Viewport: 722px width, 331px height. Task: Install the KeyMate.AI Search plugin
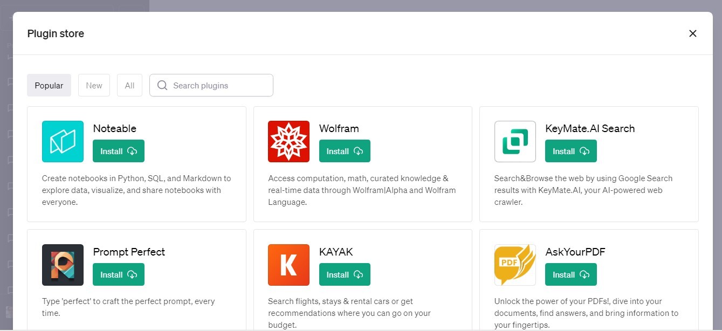pyautogui.click(x=570, y=151)
